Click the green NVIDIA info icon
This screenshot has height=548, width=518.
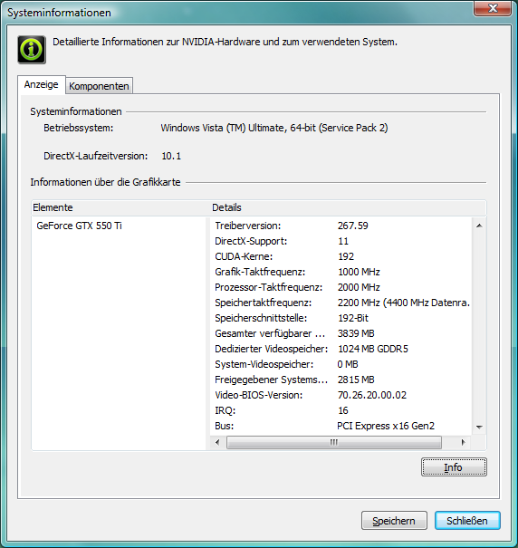click(x=32, y=49)
